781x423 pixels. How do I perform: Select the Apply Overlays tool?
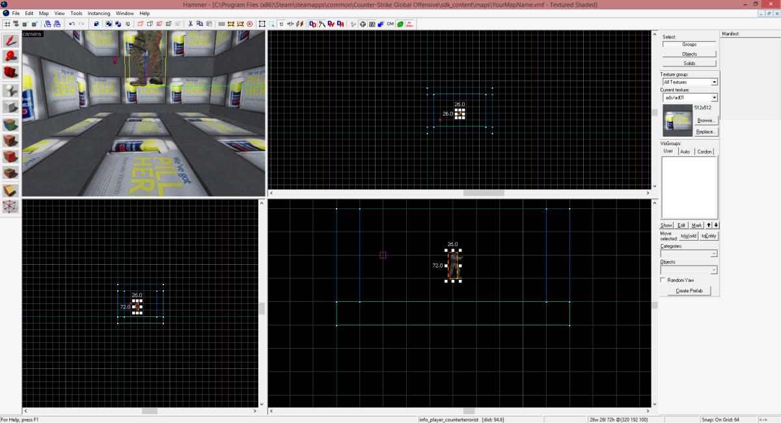[10, 174]
